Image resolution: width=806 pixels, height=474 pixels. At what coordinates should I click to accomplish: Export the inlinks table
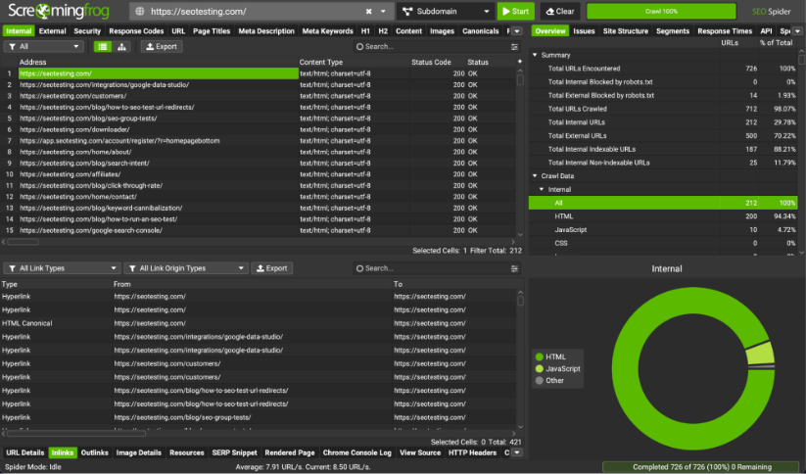pyautogui.click(x=272, y=268)
